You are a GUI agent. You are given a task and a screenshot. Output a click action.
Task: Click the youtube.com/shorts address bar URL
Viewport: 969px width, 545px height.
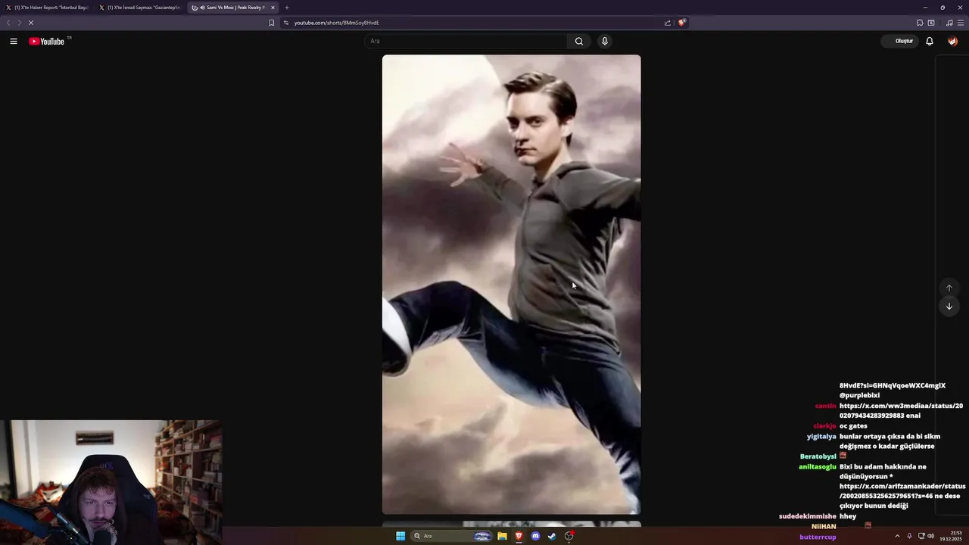[x=336, y=23]
